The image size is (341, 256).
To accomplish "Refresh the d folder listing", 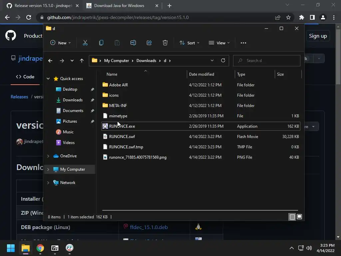I will (x=223, y=61).
